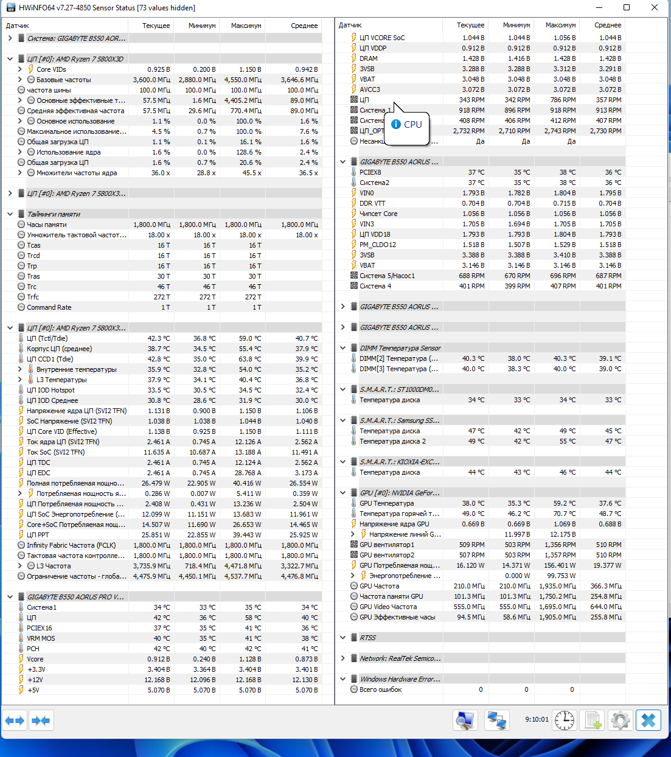The height and width of the screenshot is (757, 671).
Task: Click clock icon of Command Rate row
Action: [21, 307]
